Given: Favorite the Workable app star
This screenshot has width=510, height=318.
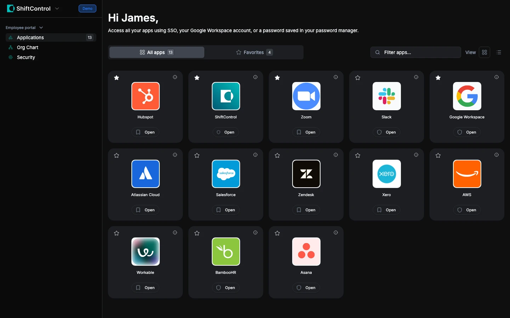Looking at the screenshot, I should (117, 233).
